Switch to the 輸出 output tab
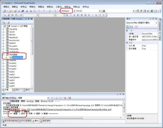163x128 pixels. pyautogui.click(x=36, y=121)
